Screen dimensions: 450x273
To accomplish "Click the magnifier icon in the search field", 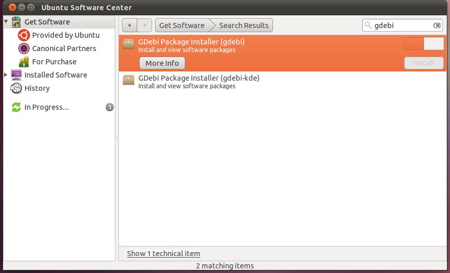I will click(x=368, y=26).
